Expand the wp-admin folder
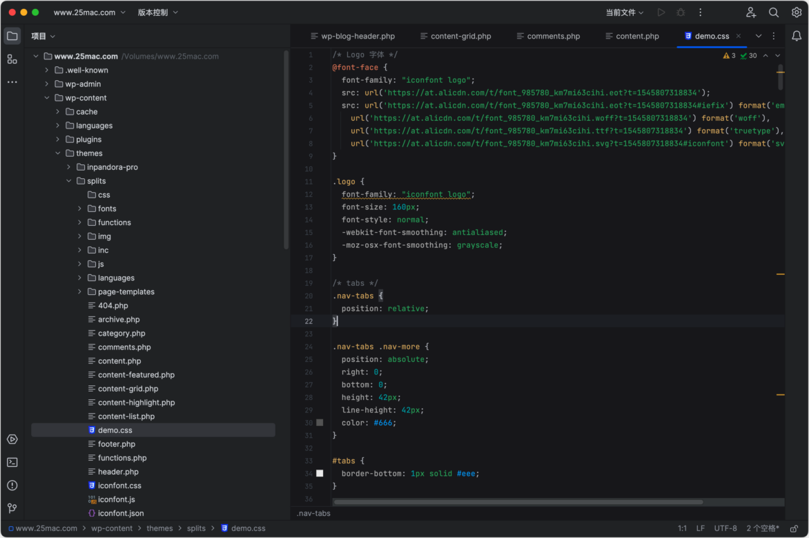 [x=47, y=84]
